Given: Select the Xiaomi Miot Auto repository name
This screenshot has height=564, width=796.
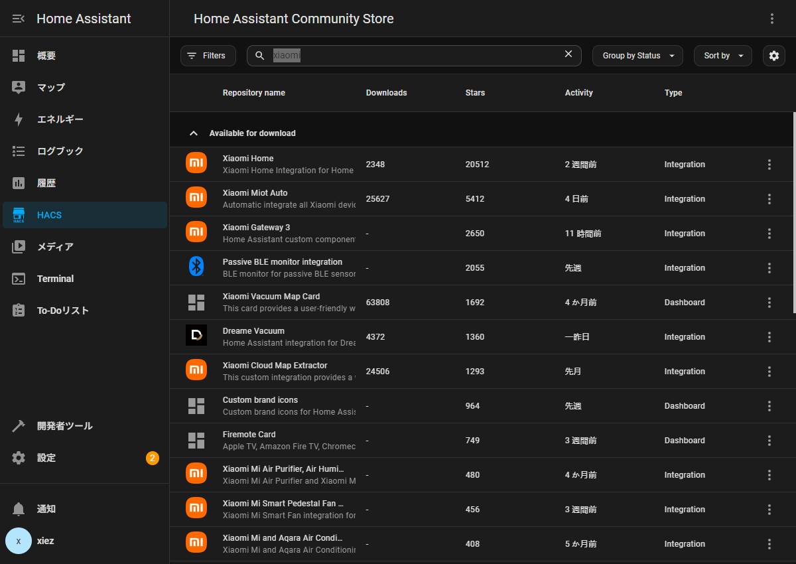Looking at the screenshot, I should click(x=255, y=193).
